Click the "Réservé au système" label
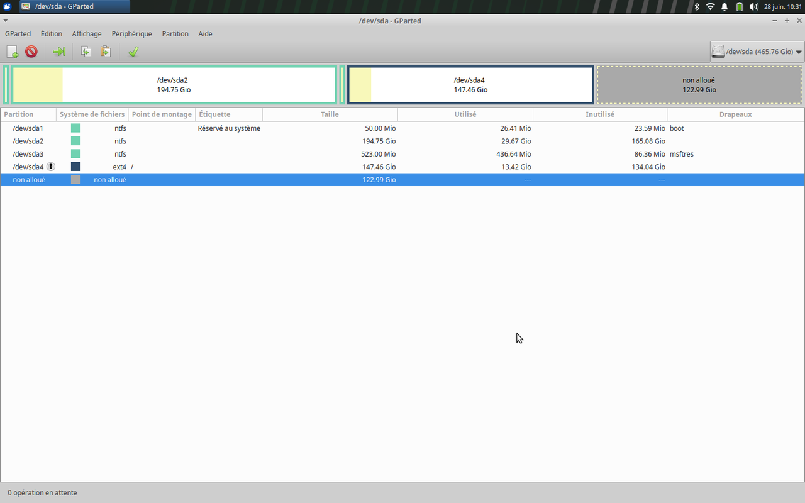 [x=229, y=128]
